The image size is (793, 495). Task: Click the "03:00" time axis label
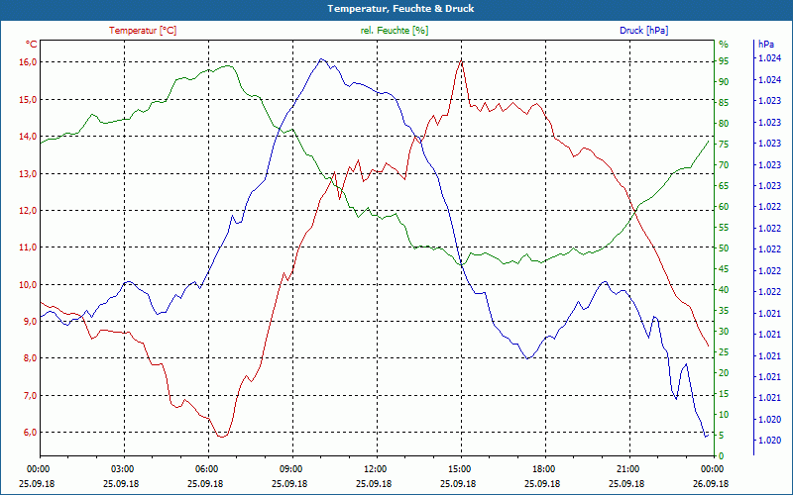point(122,468)
